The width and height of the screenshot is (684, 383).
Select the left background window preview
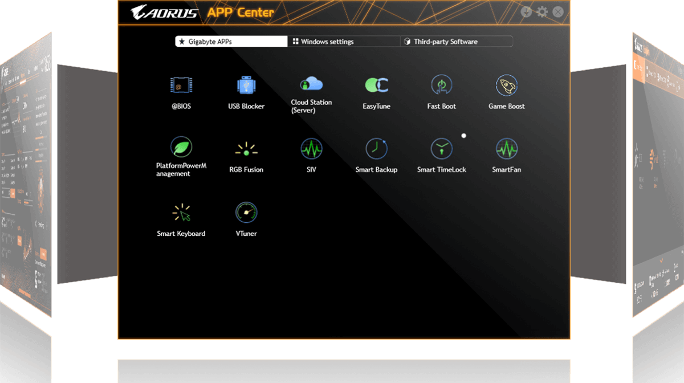coord(26,176)
